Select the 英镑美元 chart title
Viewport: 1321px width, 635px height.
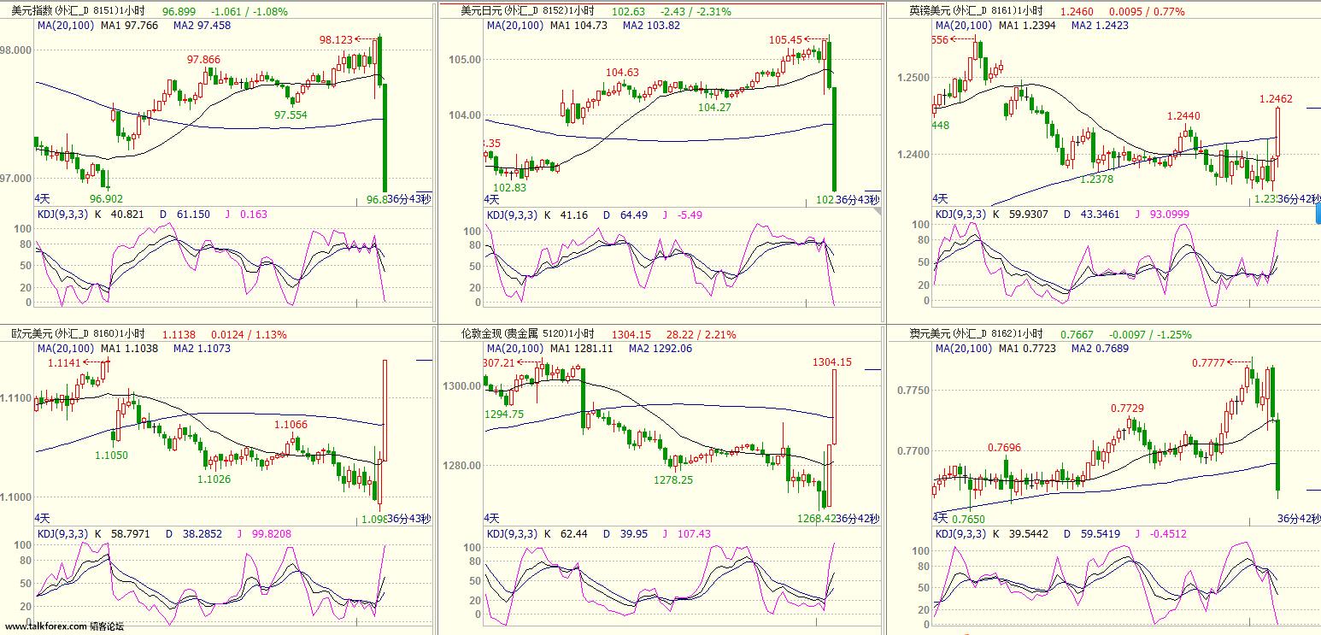click(976, 11)
